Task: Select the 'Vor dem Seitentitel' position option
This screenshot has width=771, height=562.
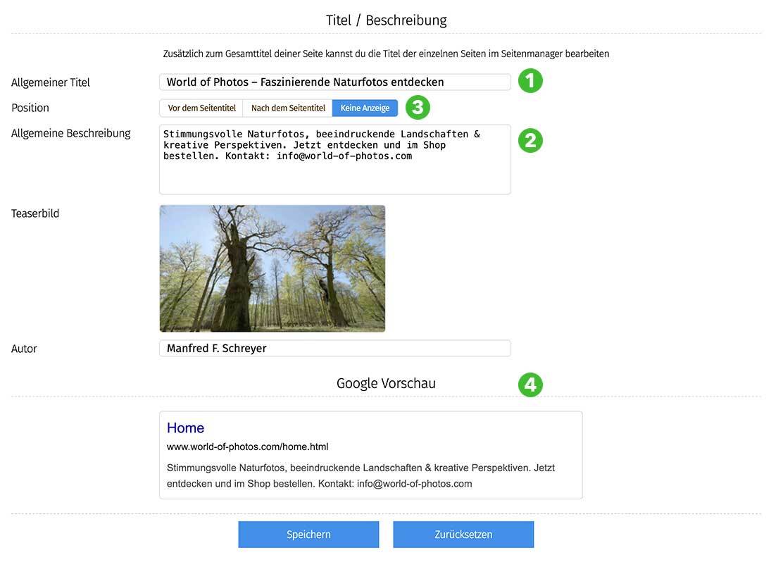Action: [x=201, y=108]
